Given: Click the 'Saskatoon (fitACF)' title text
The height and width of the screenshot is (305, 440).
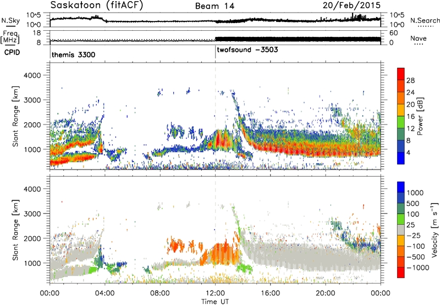Looking at the screenshot, I should (x=97, y=6).
